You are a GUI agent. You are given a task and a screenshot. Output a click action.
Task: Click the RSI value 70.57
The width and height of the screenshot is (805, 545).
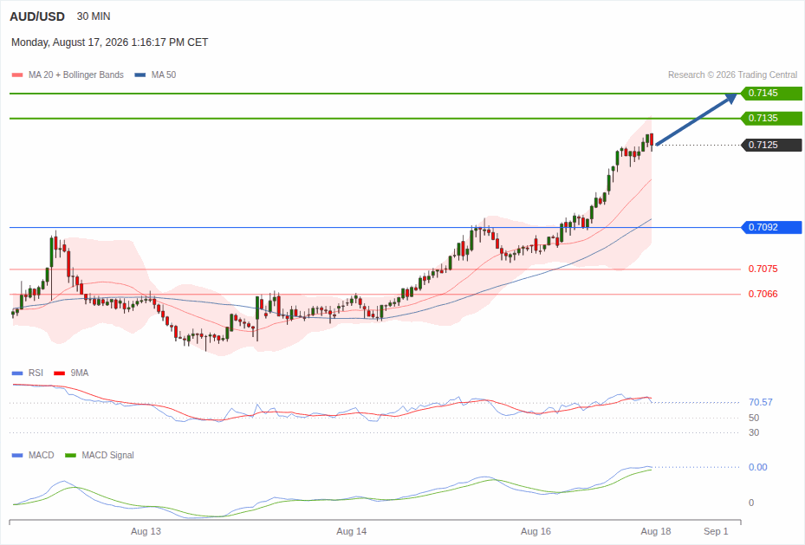coord(760,402)
